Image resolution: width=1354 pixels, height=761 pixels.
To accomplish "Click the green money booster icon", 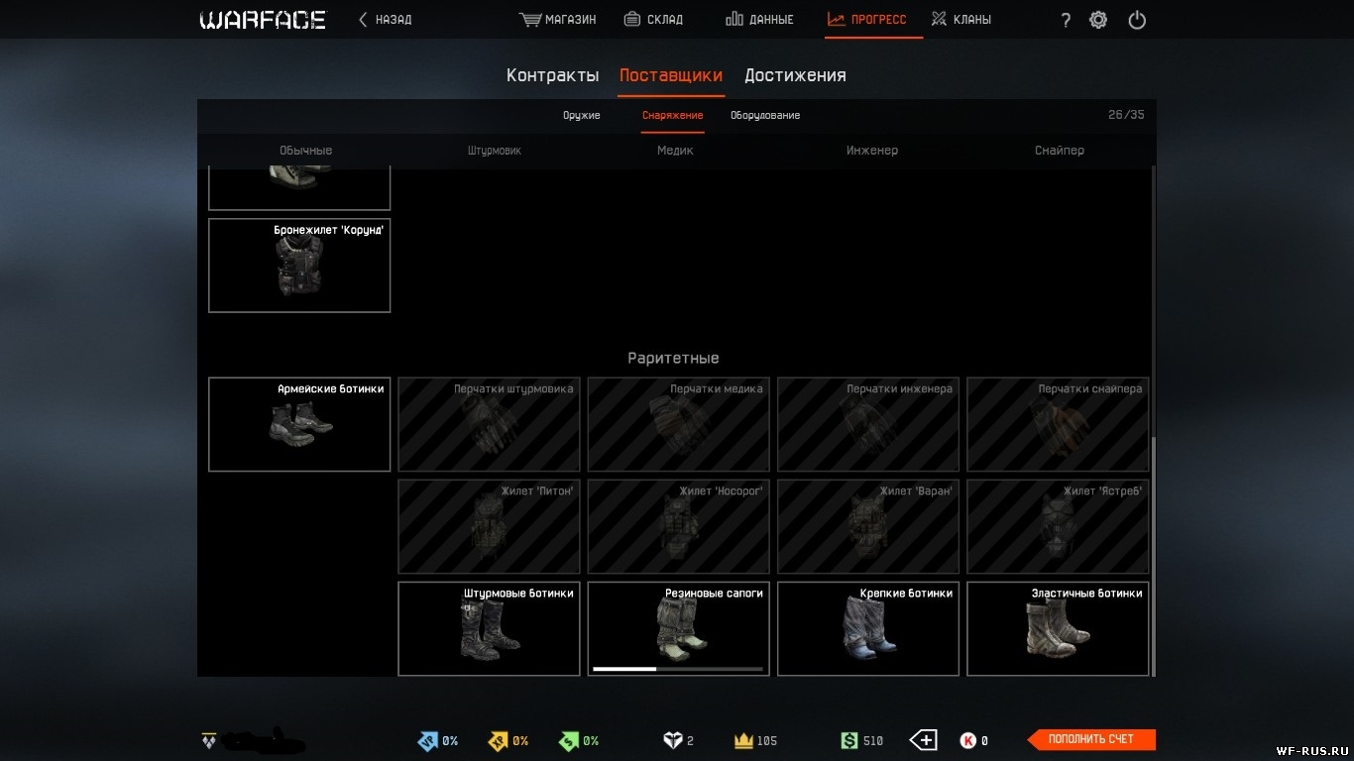I will 568,740.
